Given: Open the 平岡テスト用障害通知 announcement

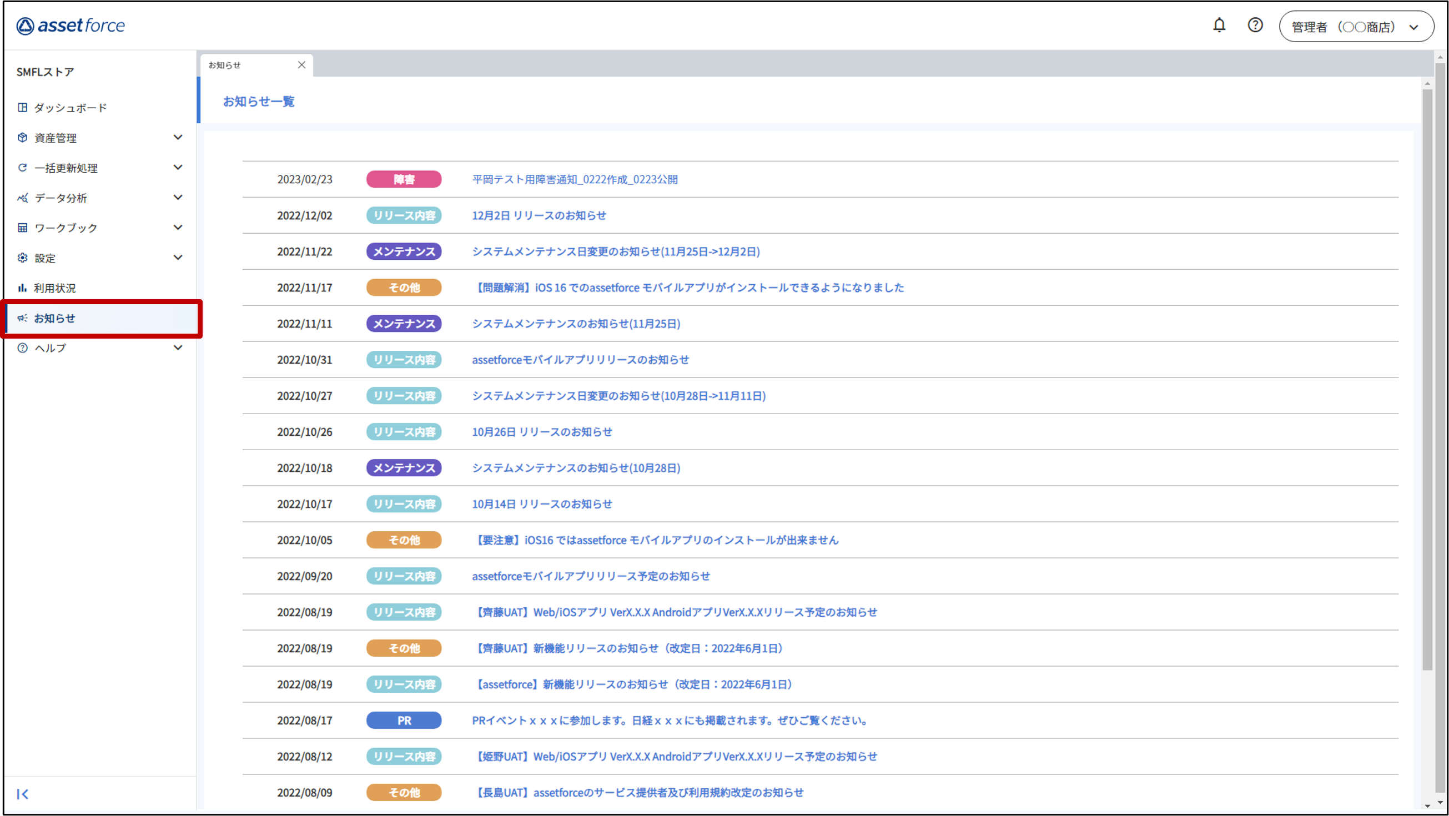Looking at the screenshot, I should (574, 179).
